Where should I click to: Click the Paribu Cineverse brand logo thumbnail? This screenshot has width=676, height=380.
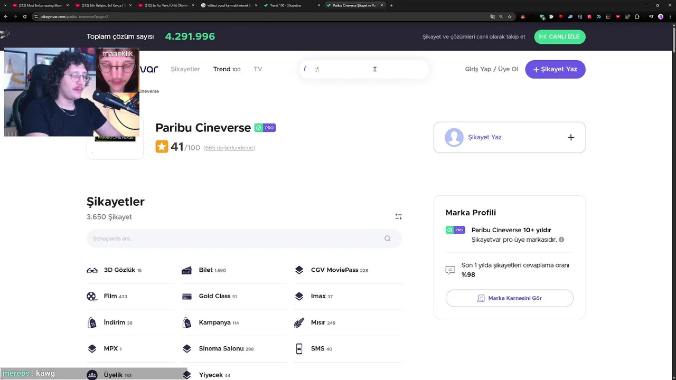115,138
